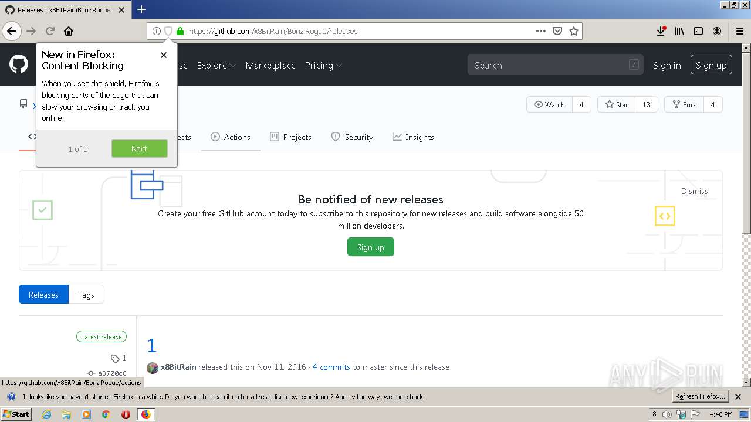Switch to the Tags tab
The height and width of the screenshot is (422, 751).
86,295
